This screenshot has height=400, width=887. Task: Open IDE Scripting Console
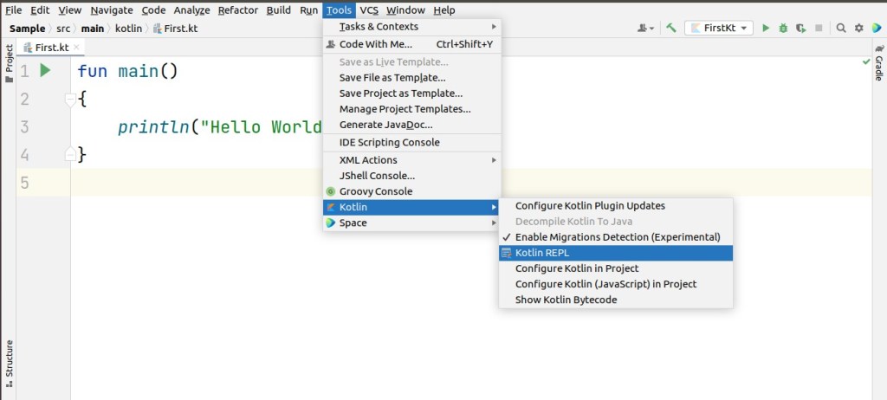[411, 143]
